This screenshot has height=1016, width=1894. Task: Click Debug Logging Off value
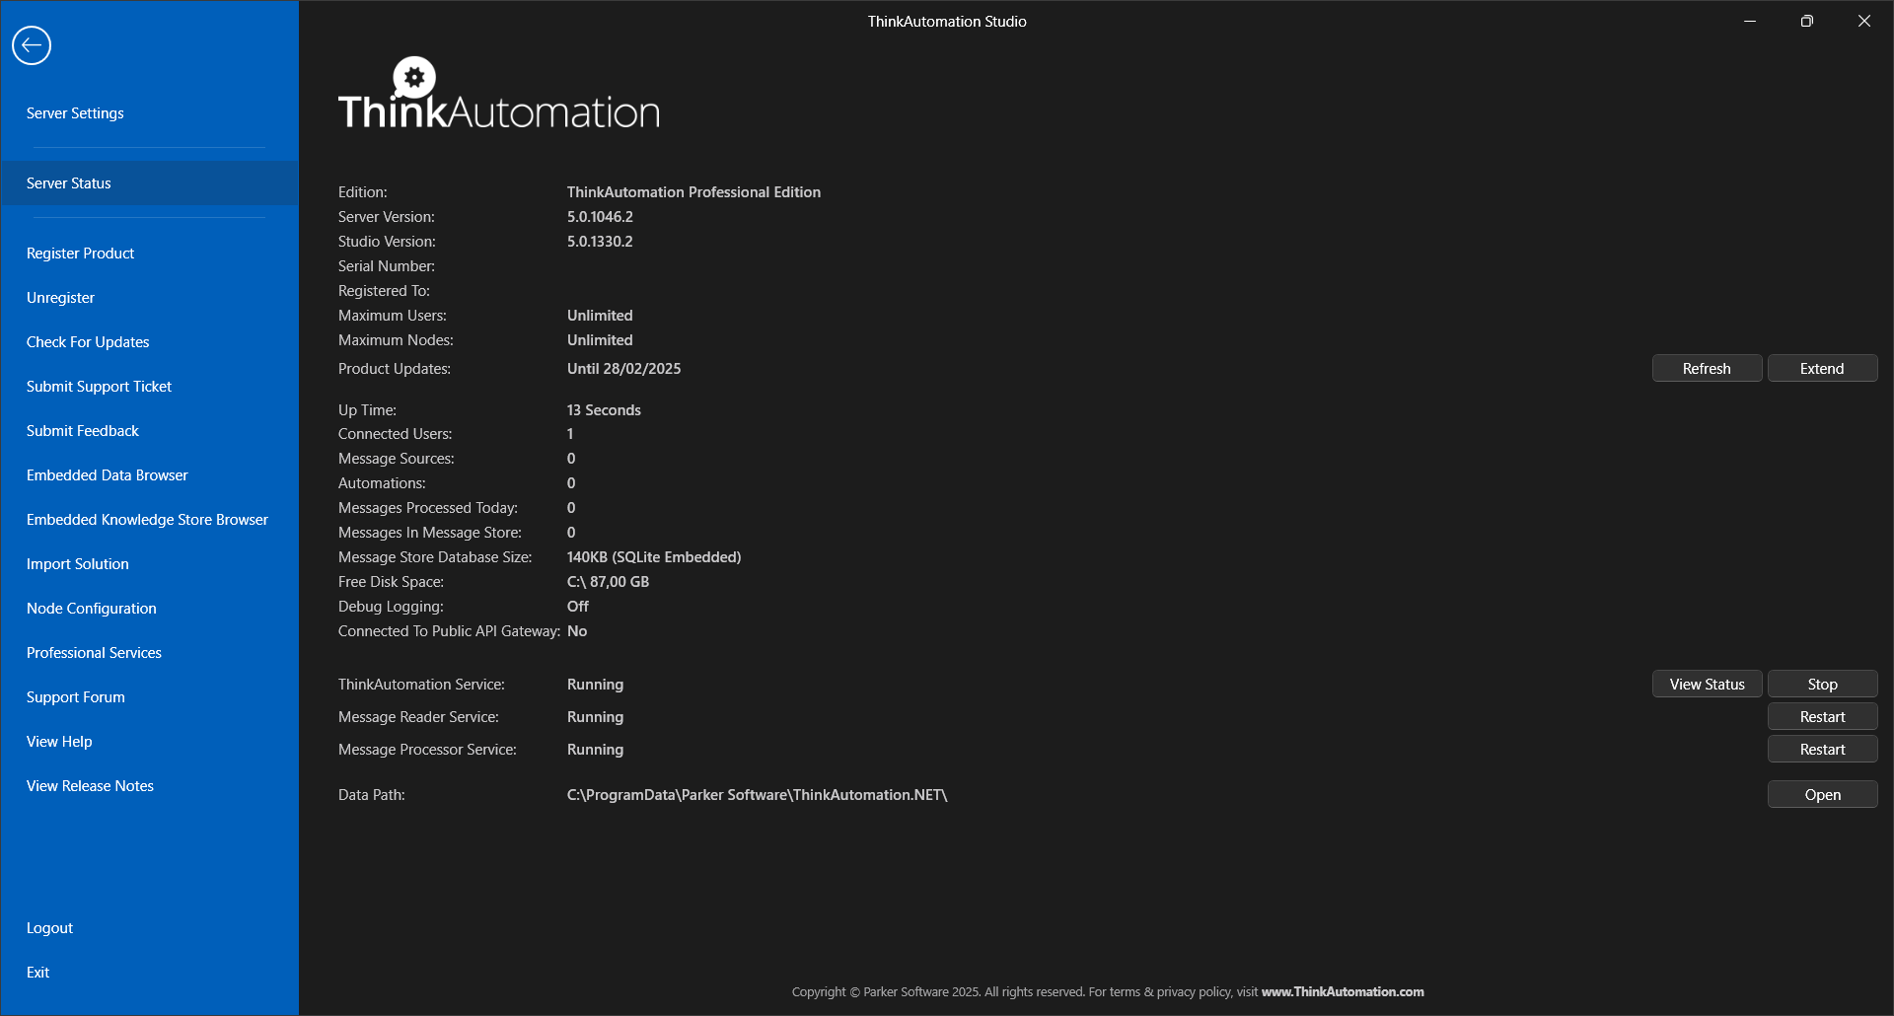578,607
